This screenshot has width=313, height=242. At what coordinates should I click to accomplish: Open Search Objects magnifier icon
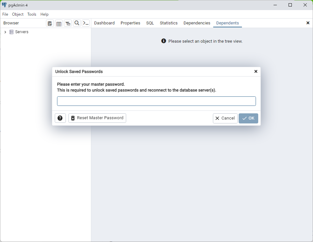pyautogui.click(x=77, y=23)
